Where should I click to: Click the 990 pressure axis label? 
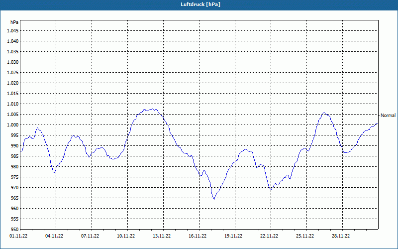[x=15, y=145]
